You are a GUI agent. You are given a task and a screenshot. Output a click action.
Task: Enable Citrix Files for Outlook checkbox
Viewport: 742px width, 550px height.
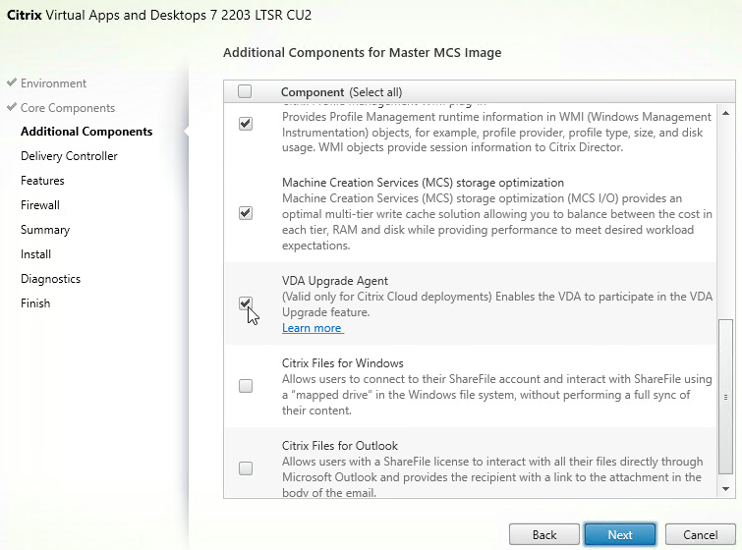[246, 468]
